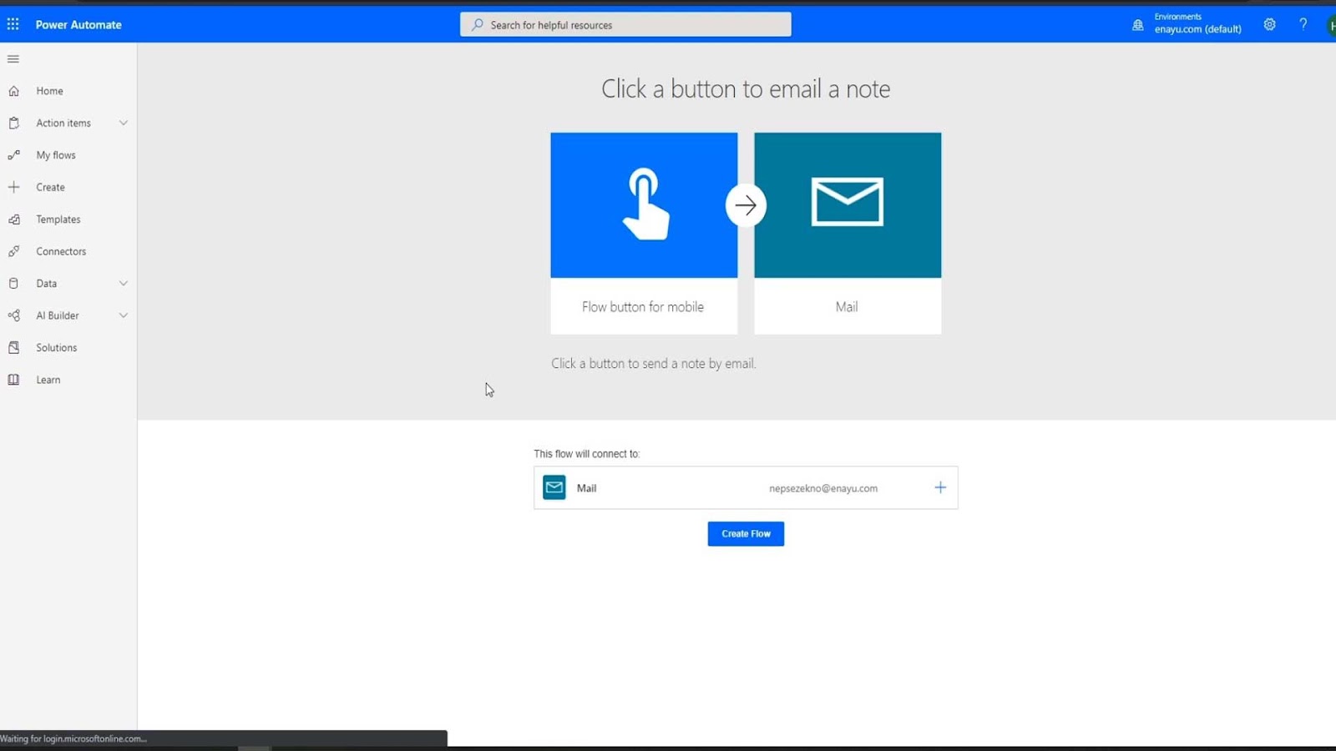This screenshot has width=1336, height=751.
Task: Click the nepsezekno@enayu.com account text
Action: (x=823, y=488)
